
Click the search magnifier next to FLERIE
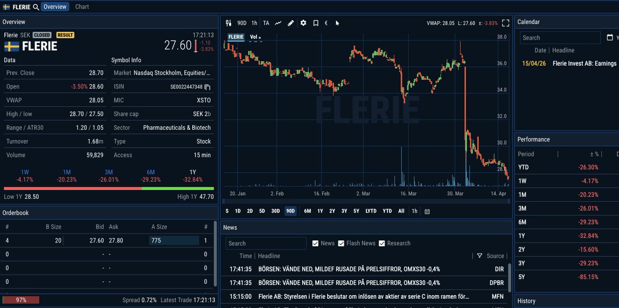tap(36, 7)
